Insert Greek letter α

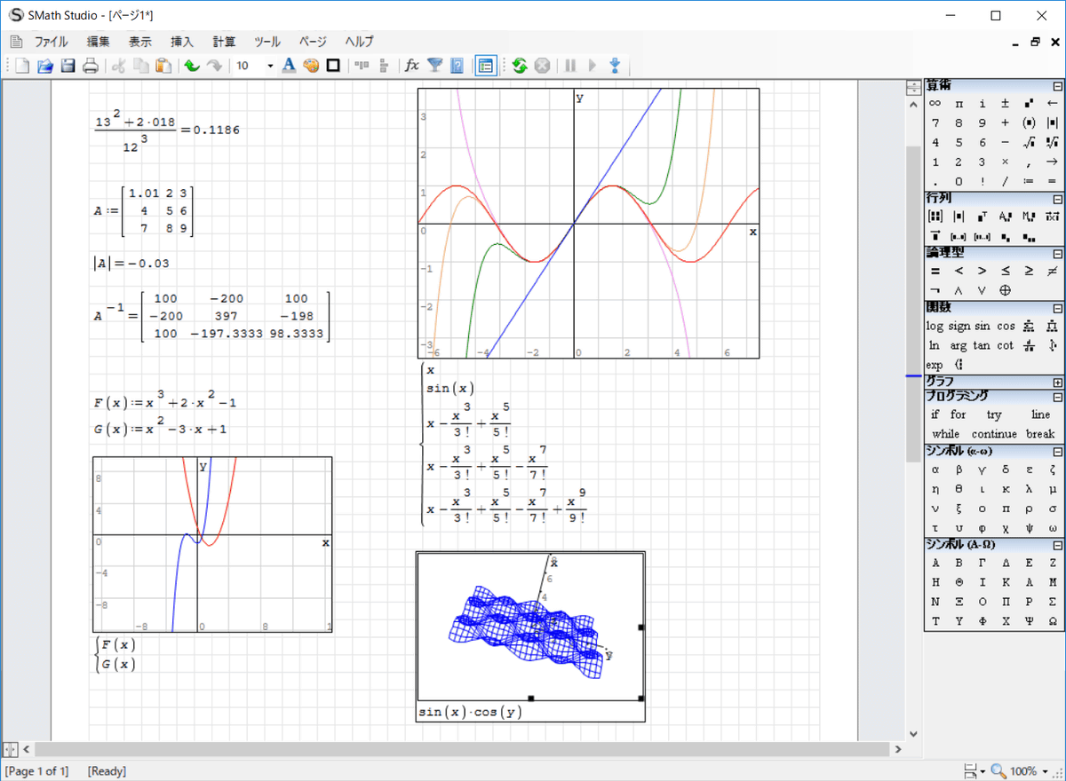(935, 469)
